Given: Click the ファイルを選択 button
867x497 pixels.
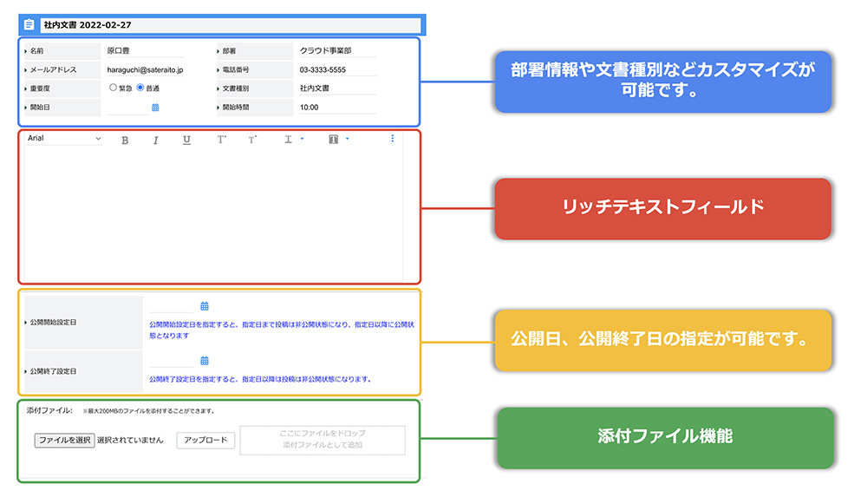Looking at the screenshot, I should [64, 440].
